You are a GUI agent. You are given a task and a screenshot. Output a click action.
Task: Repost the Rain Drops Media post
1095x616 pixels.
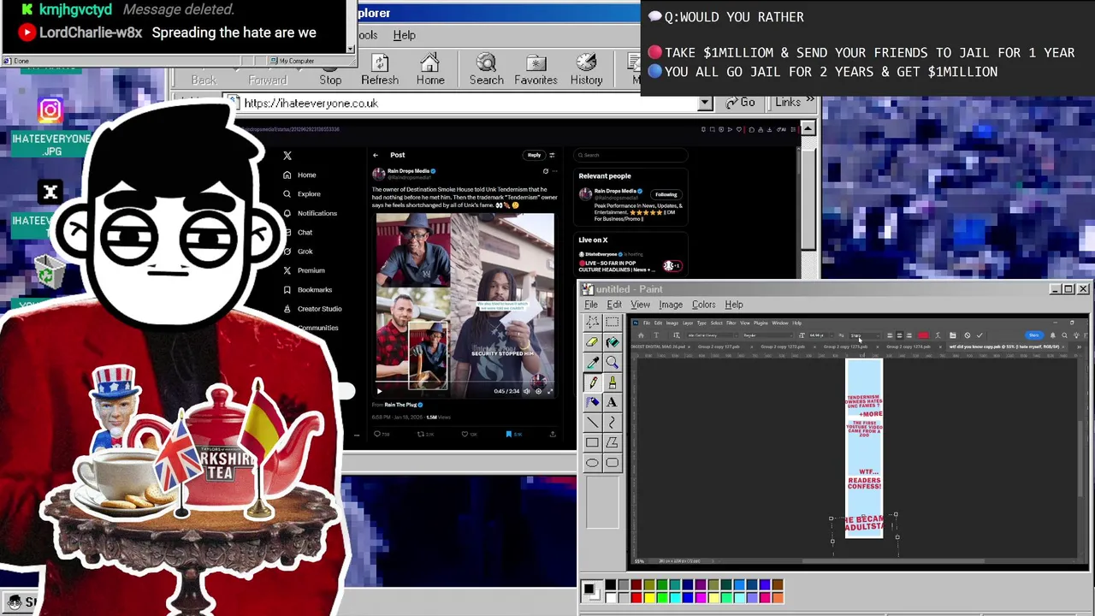click(422, 434)
